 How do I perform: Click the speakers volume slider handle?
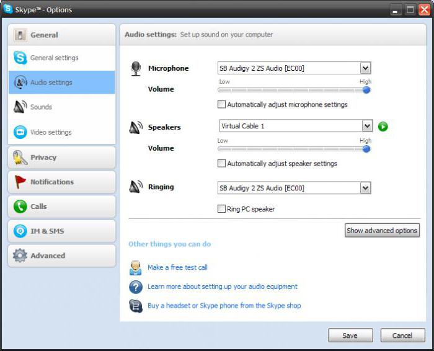click(x=366, y=149)
